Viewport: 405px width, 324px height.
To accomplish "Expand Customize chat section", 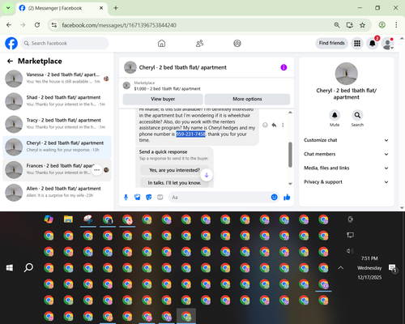I will point(347,140).
